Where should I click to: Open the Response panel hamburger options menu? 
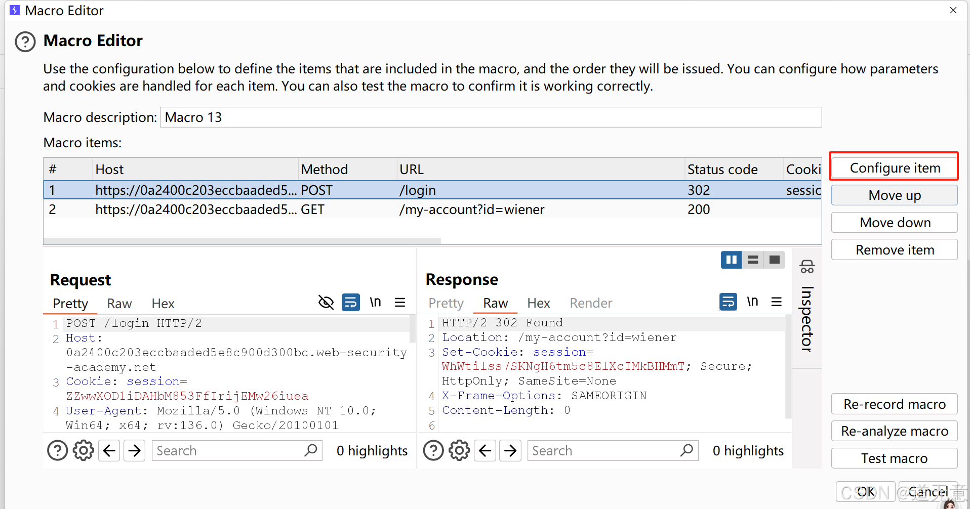tap(776, 302)
